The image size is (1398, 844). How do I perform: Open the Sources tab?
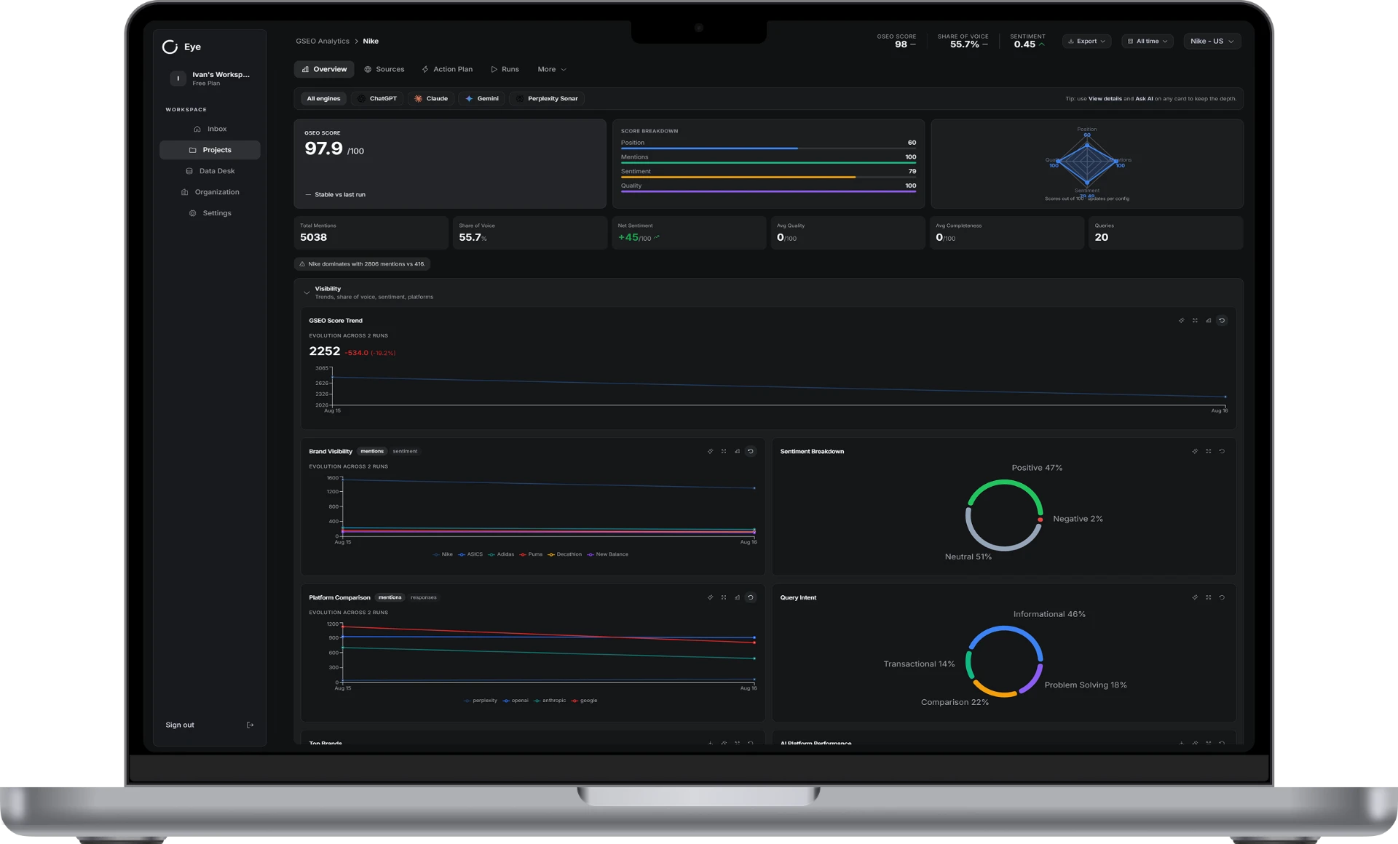tap(384, 69)
